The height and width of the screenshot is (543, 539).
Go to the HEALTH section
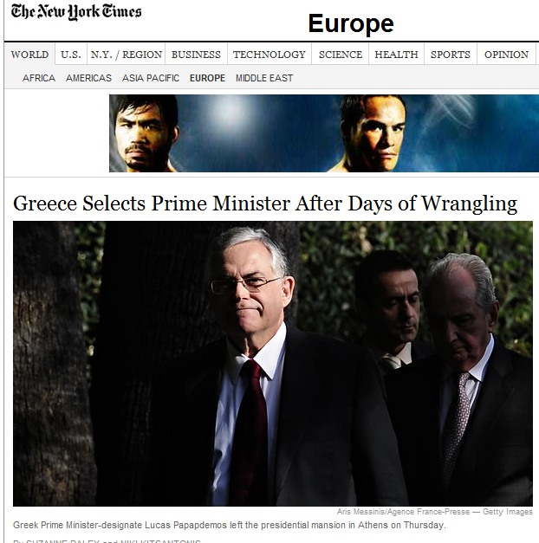[397, 55]
